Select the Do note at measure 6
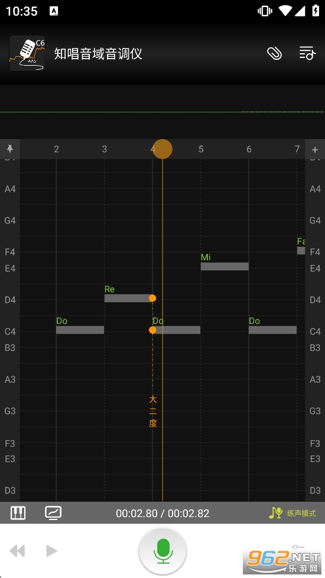Viewport: 325px width, 578px height. 273,330
